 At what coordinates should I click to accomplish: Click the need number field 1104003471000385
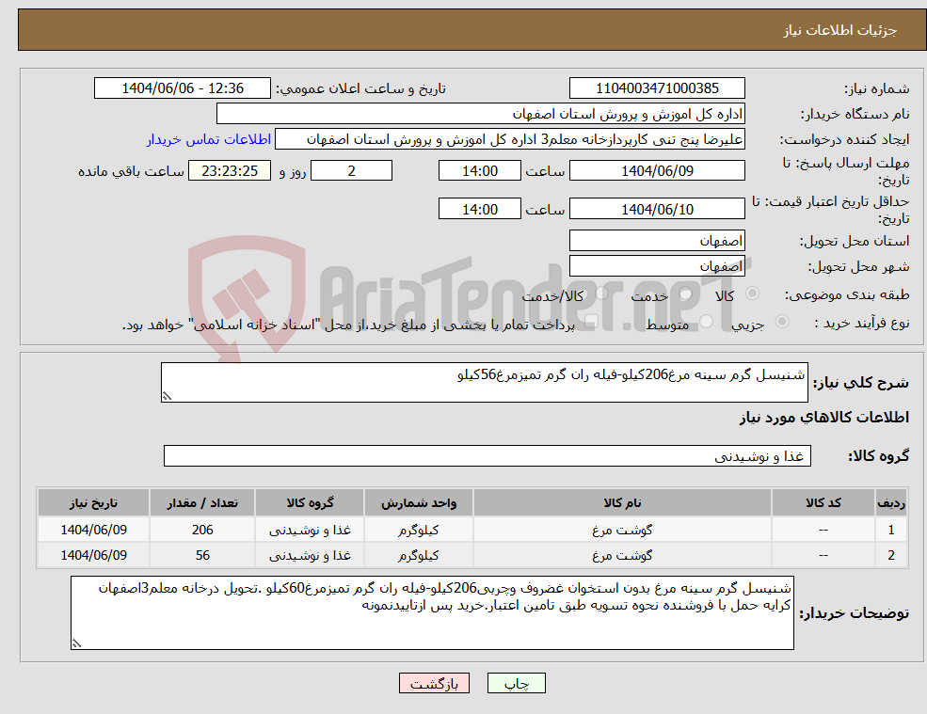[x=656, y=87]
